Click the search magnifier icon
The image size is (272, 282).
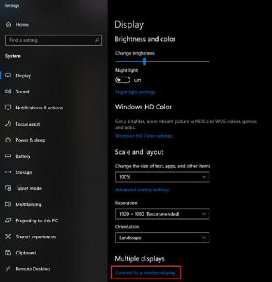(97, 40)
